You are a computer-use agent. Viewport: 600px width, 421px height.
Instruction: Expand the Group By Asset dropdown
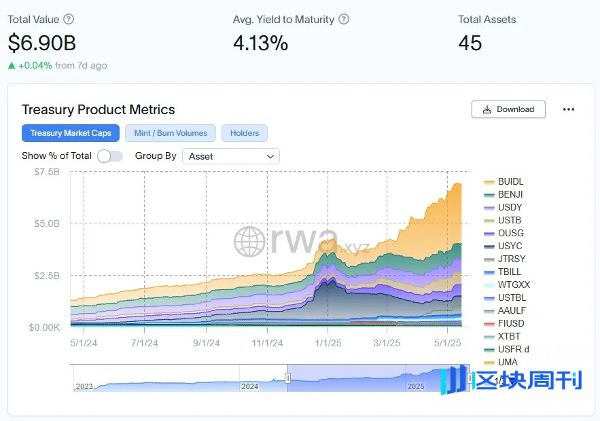pos(231,156)
